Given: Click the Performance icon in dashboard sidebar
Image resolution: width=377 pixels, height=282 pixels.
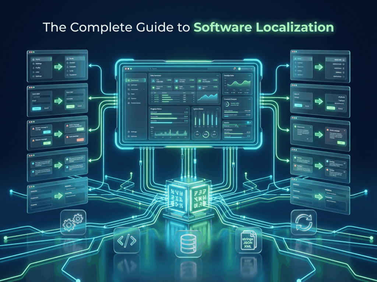Looking at the screenshot, I should point(128,103).
